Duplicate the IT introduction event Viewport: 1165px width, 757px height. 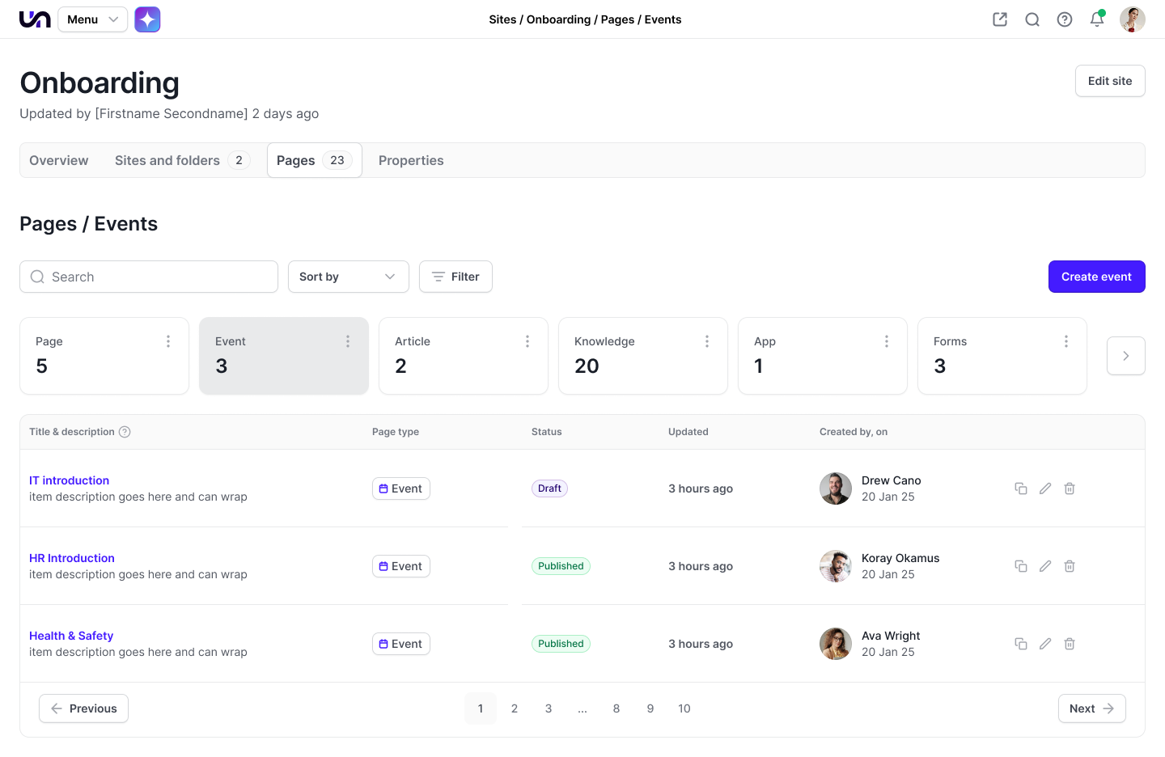tap(1021, 488)
